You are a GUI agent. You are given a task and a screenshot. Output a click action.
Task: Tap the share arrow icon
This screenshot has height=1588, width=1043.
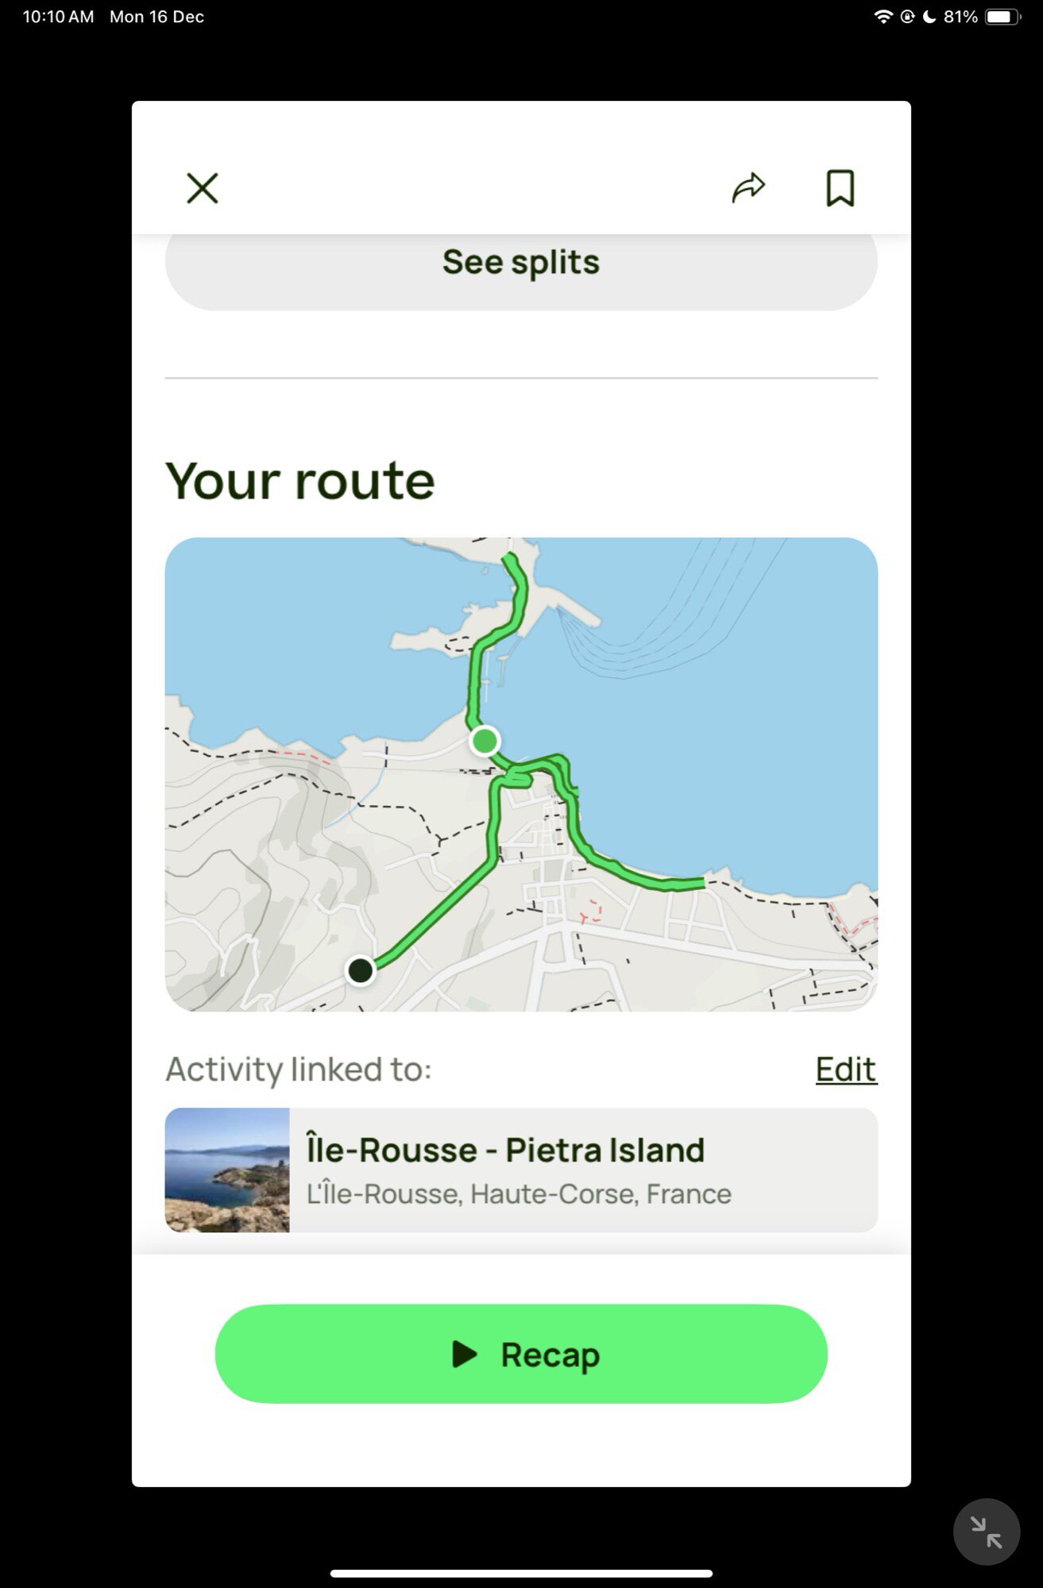click(748, 188)
